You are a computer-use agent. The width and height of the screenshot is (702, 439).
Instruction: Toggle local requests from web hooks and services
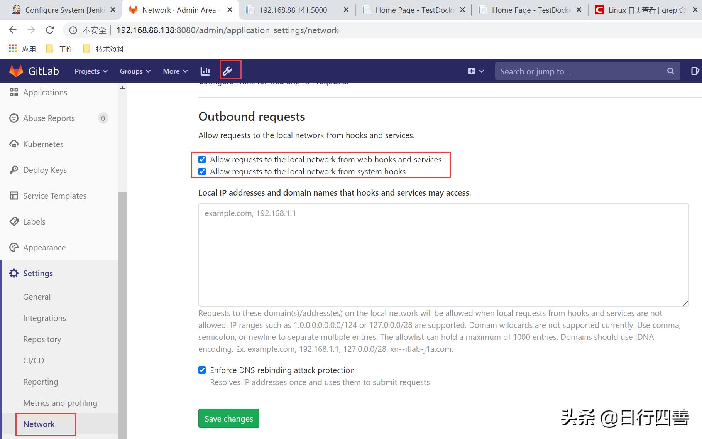[202, 159]
